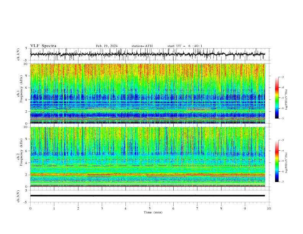Click the "ch.3(V)" axis label
This screenshot has height=234, width=303.
18,196
